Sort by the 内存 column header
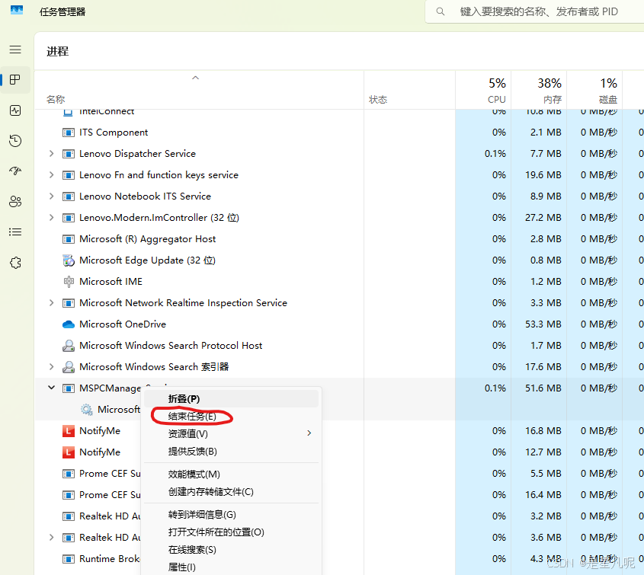 tap(540, 90)
